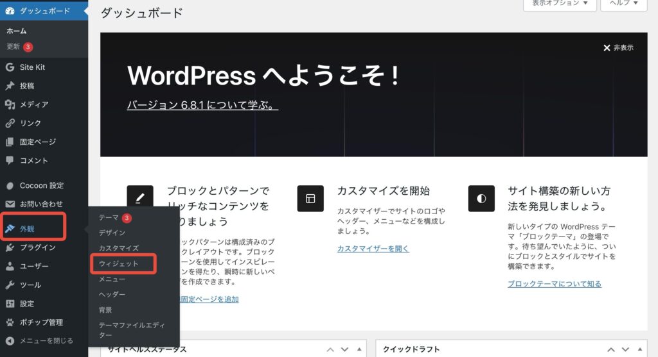Select テーマ in appearance submenu
The height and width of the screenshot is (357, 658).
click(x=109, y=218)
